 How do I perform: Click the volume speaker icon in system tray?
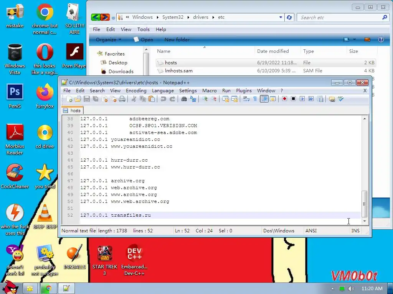click(351, 289)
